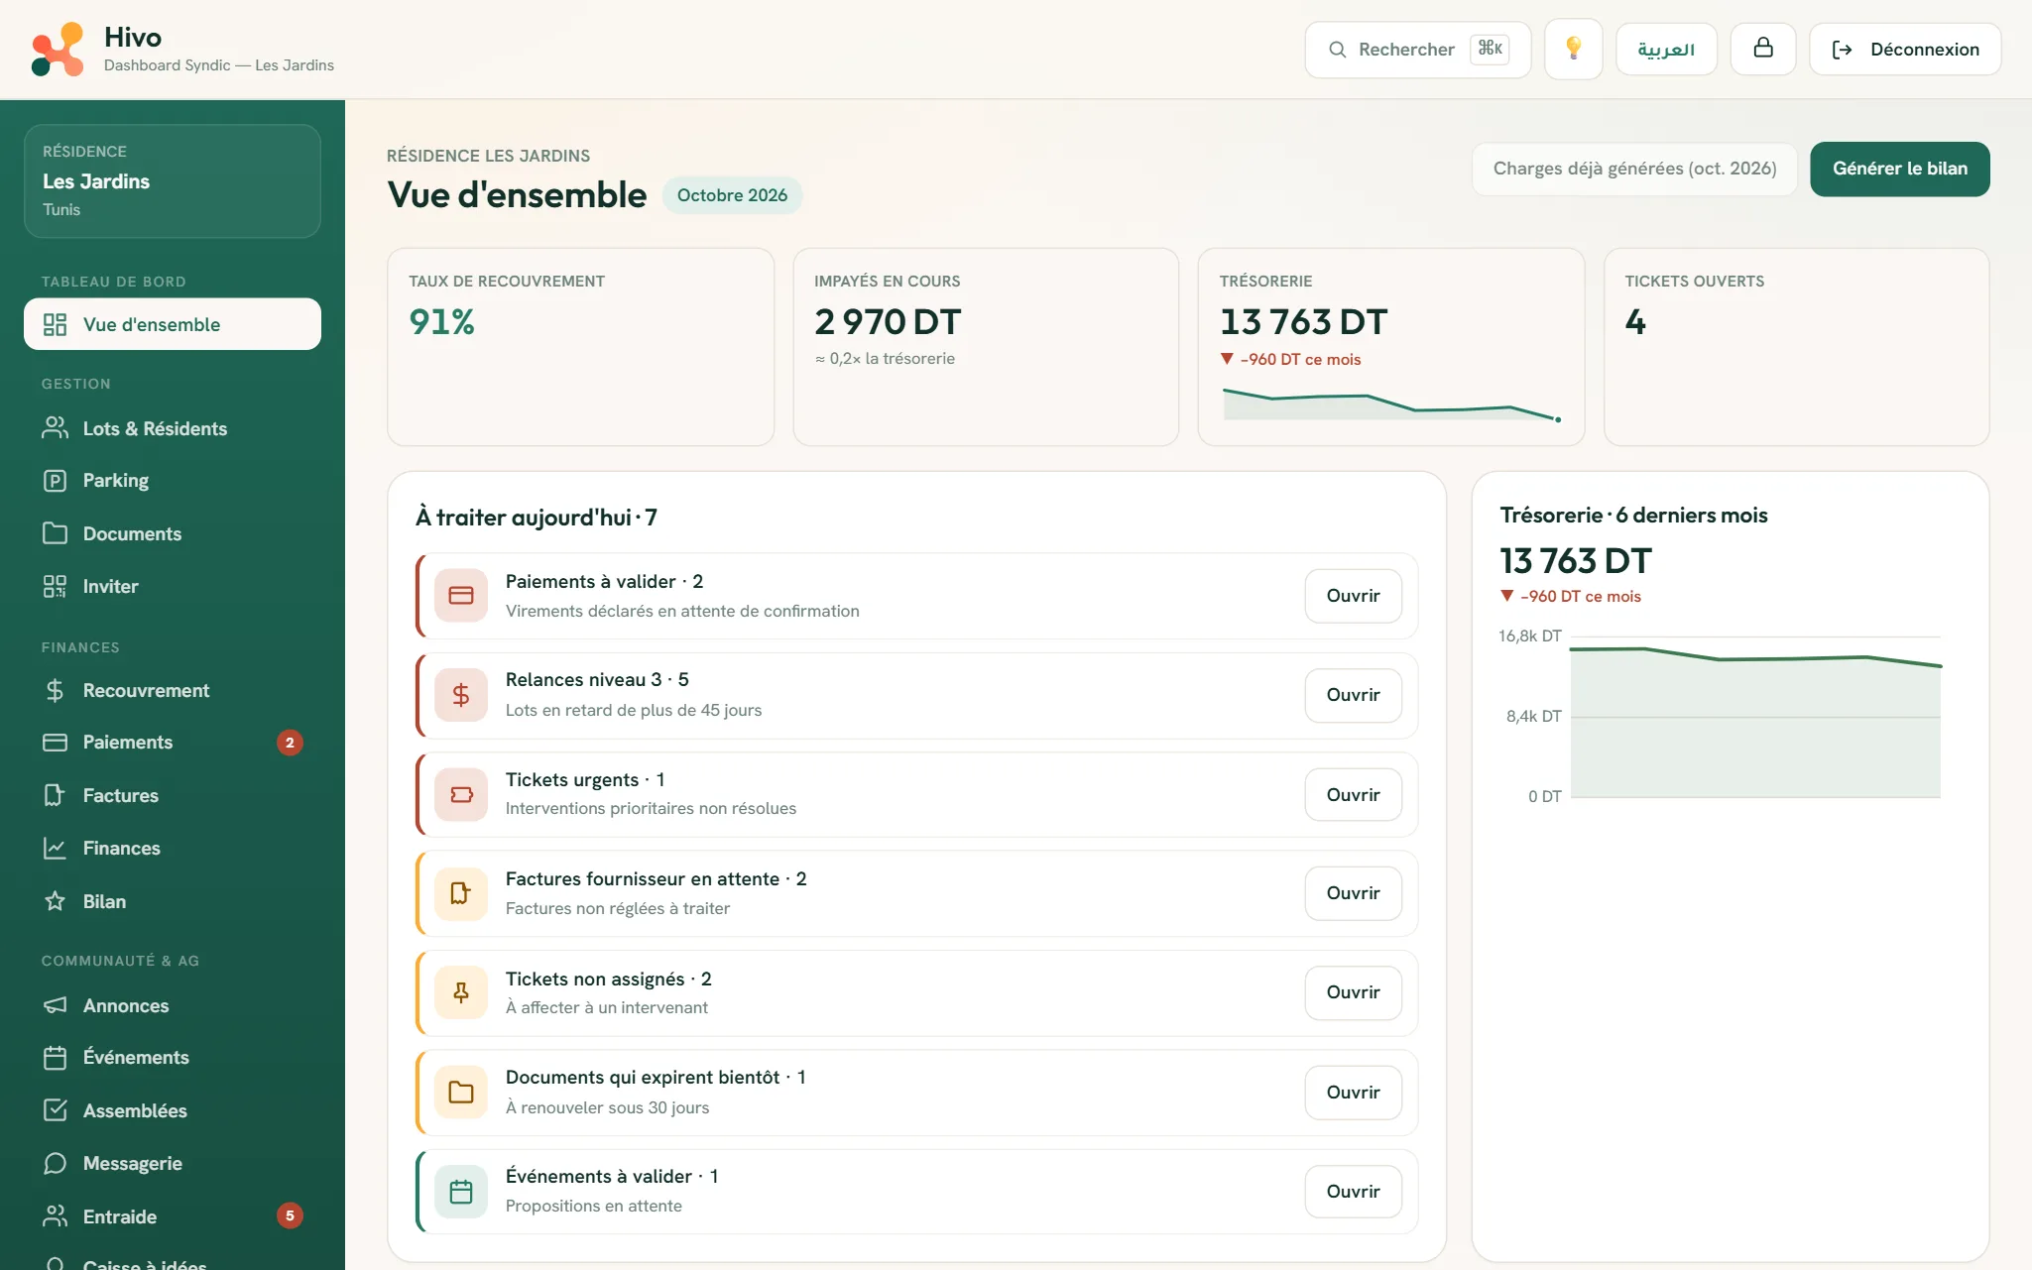Click the Trésorerie 13 763 DT card

click(x=1390, y=347)
